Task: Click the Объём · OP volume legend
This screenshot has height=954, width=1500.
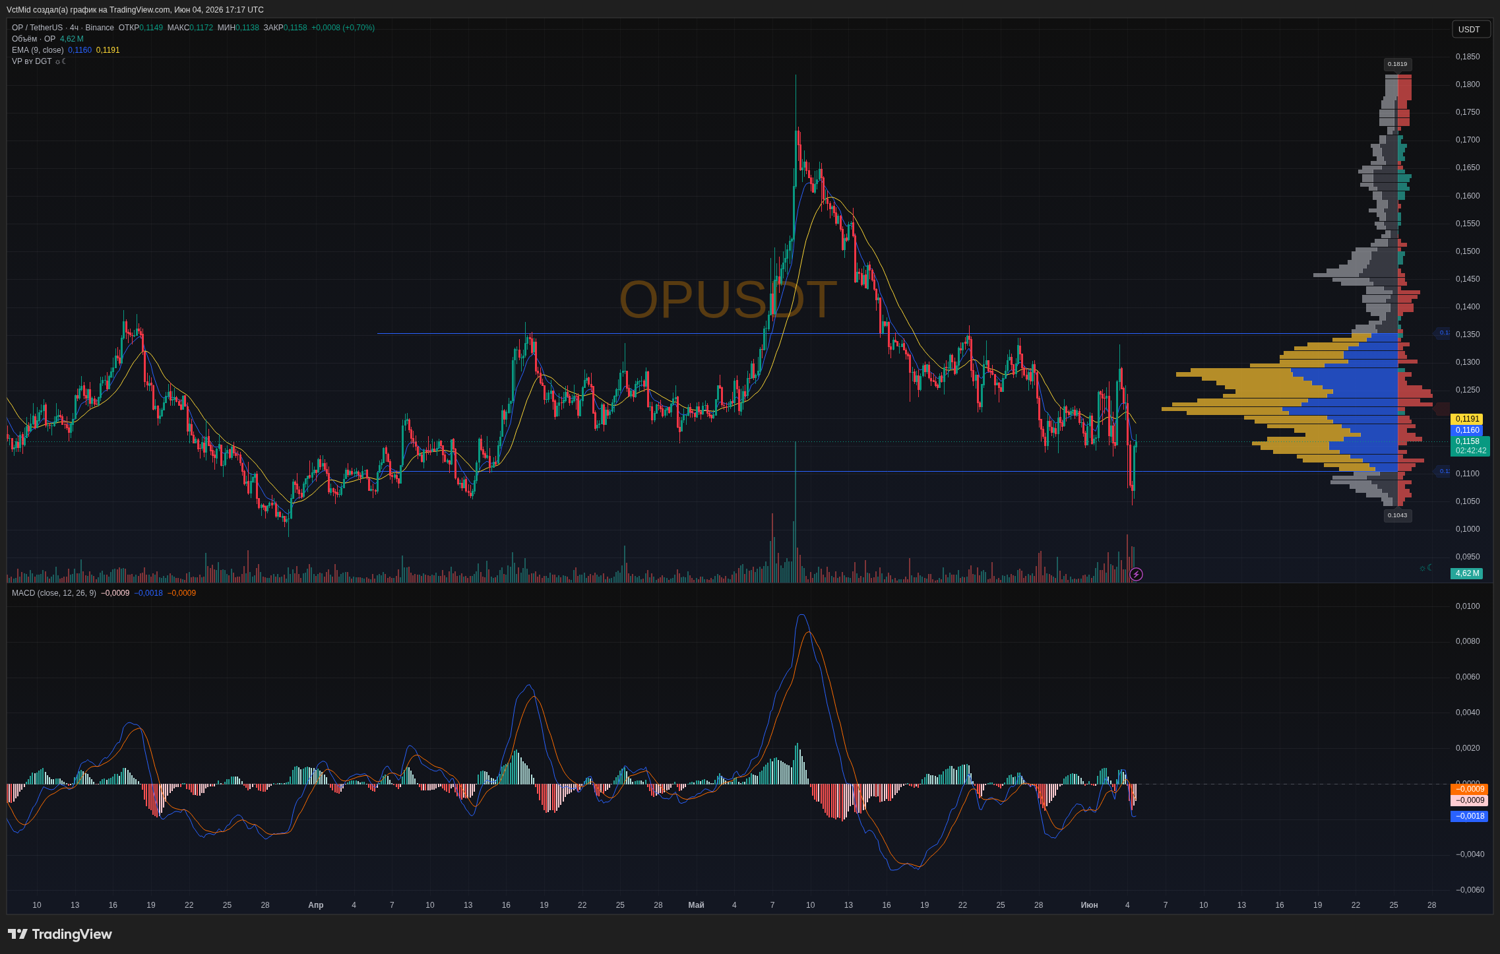Action: 34,39
